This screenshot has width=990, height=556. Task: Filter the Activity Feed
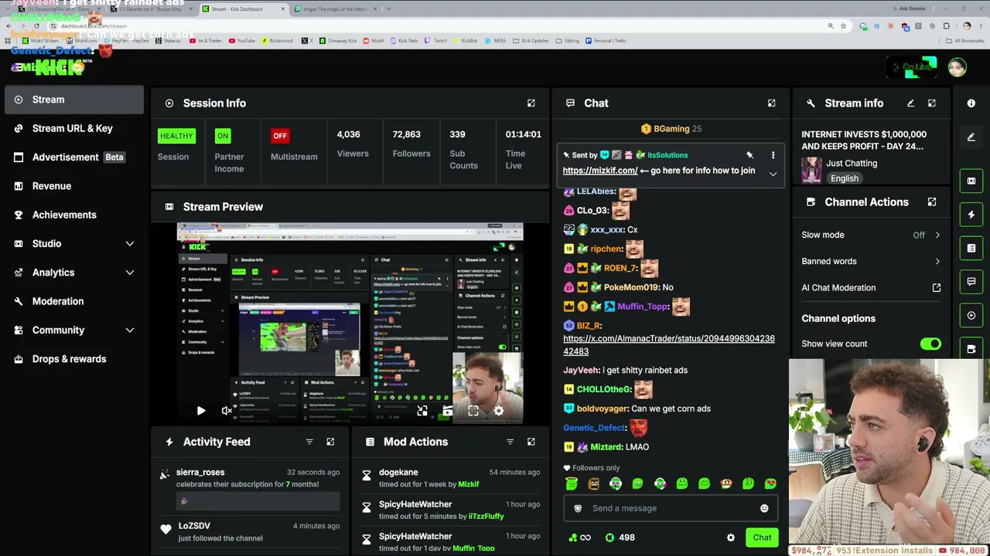[x=309, y=442]
